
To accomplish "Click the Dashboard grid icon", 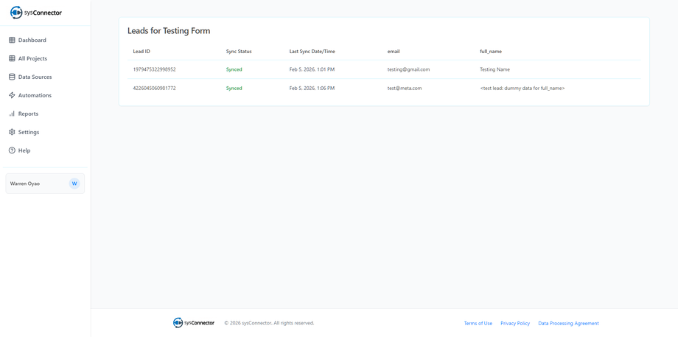I will coord(12,40).
